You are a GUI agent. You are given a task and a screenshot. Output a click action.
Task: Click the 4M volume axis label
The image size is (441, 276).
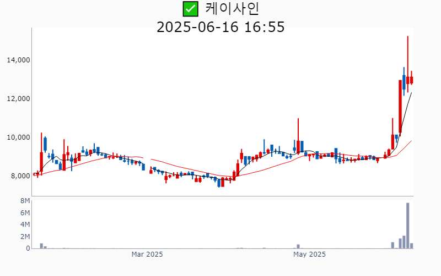point(25,225)
